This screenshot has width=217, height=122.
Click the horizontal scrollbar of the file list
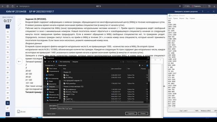(x=104, y=102)
